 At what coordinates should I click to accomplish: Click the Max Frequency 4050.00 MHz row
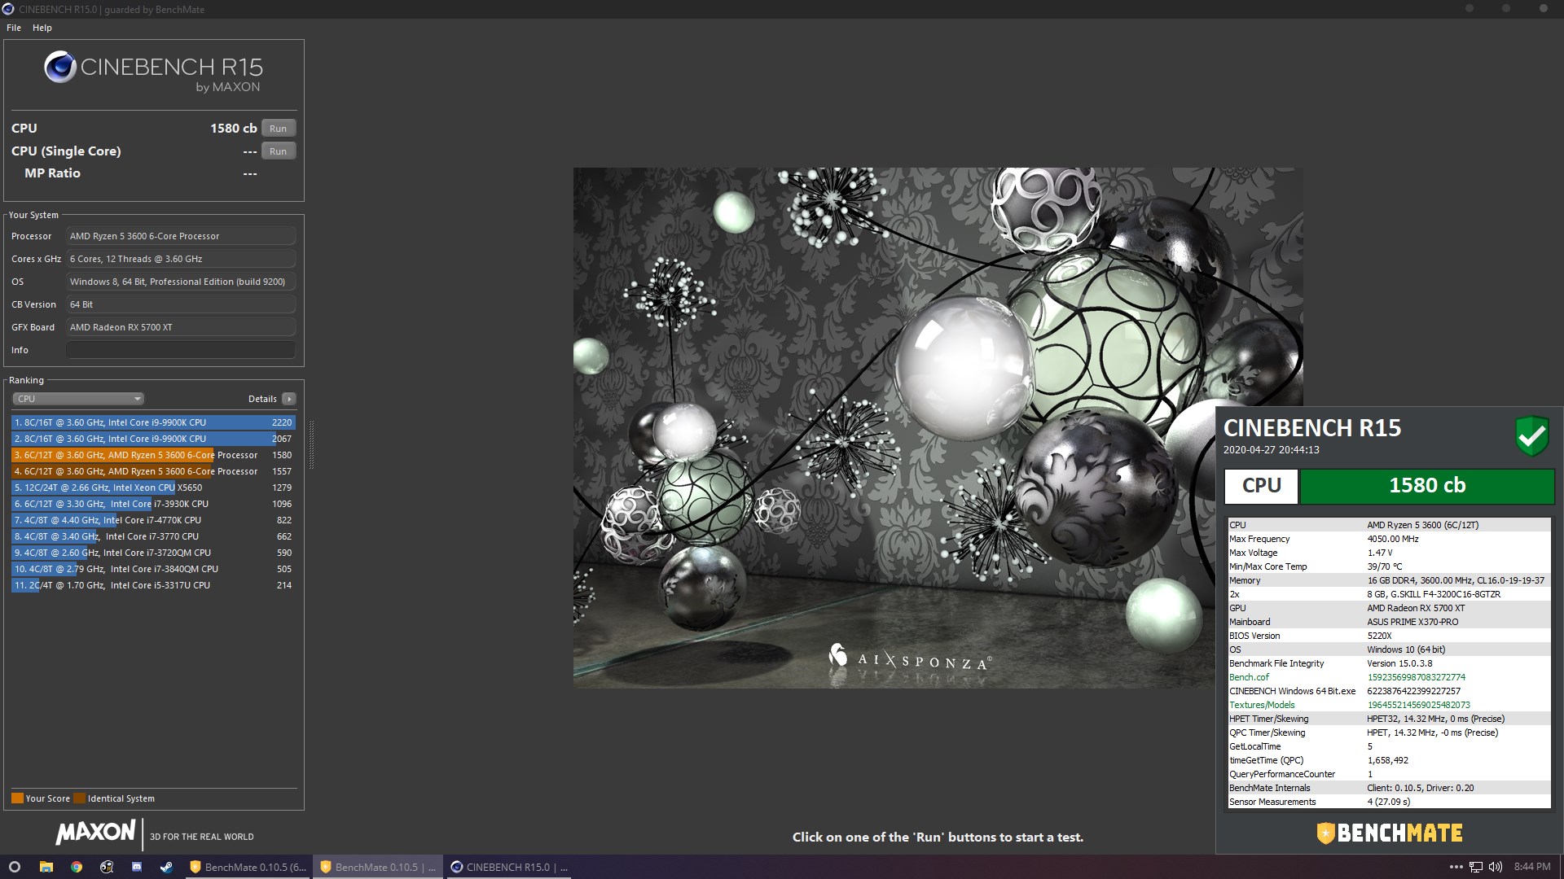click(1389, 539)
